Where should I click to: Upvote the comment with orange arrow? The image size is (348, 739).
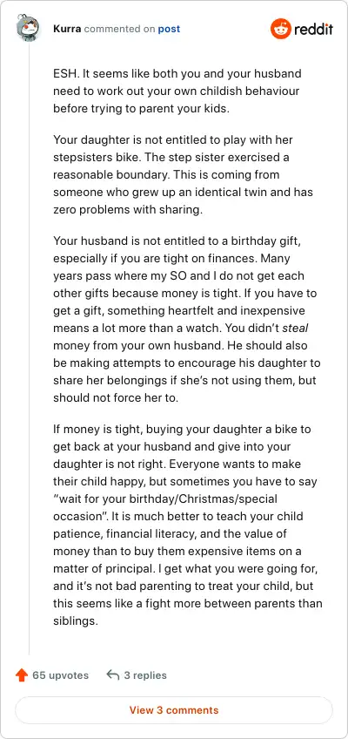tap(22, 675)
